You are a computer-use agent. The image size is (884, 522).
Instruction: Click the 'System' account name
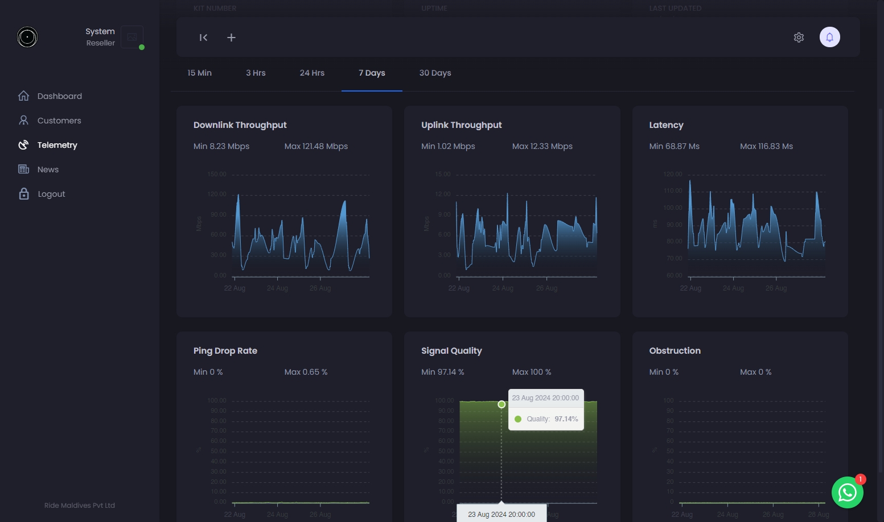(x=100, y=31)
